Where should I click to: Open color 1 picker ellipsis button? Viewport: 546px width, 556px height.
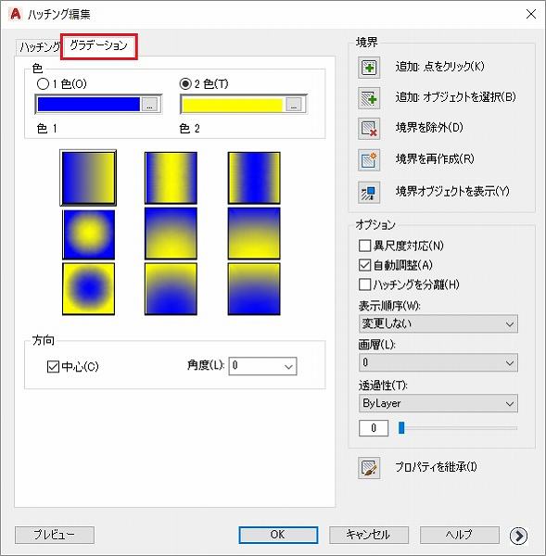(x=150, y=104)
